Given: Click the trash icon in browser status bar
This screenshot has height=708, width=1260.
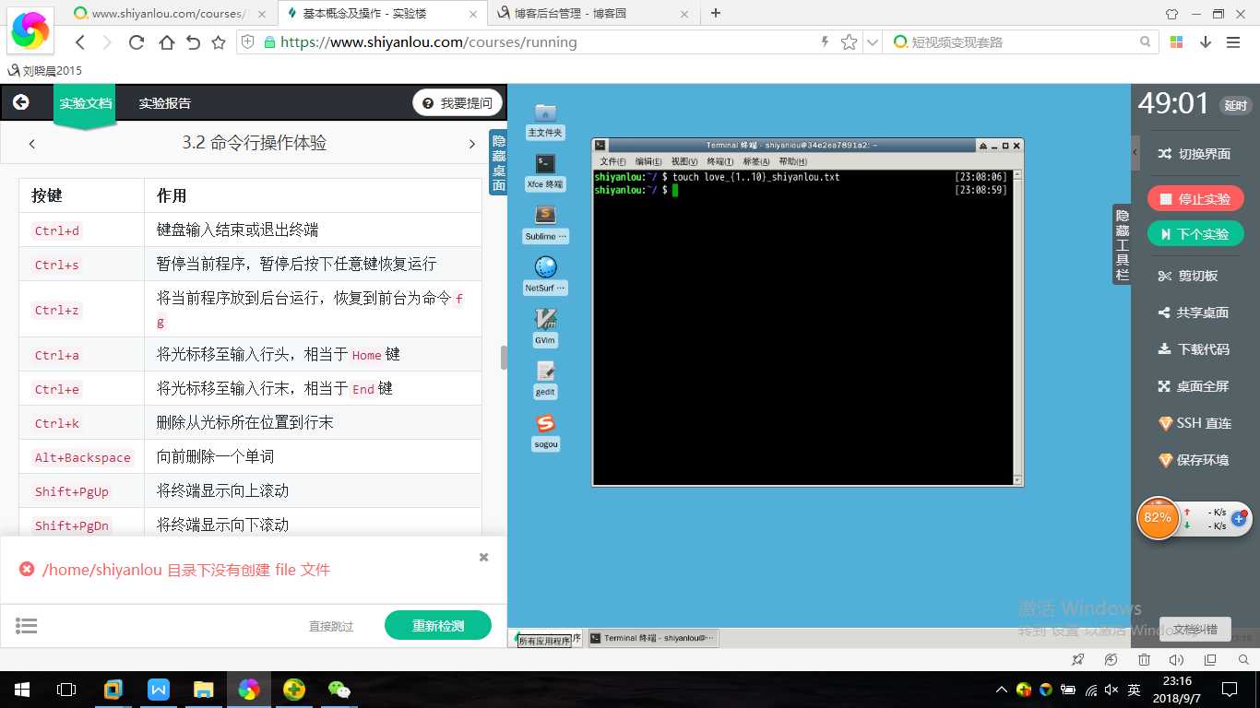Looking at the screenshot, I should (1144, 659).
